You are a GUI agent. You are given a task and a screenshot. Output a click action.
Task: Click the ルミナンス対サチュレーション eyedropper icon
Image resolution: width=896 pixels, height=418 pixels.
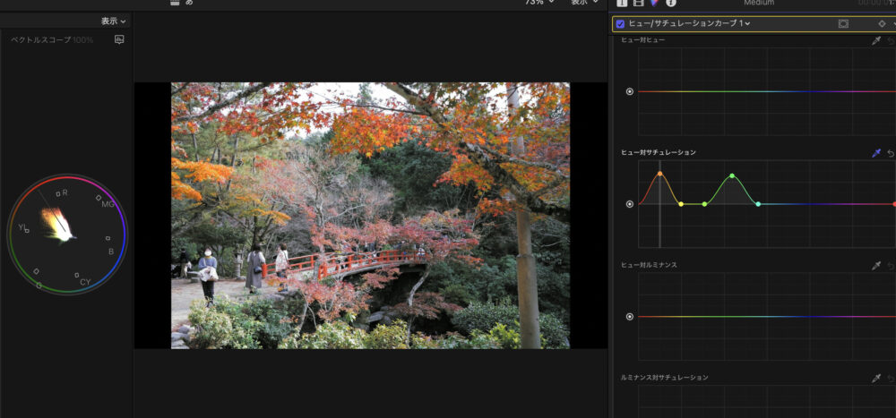pyautogui.click(x=876, y=379)
